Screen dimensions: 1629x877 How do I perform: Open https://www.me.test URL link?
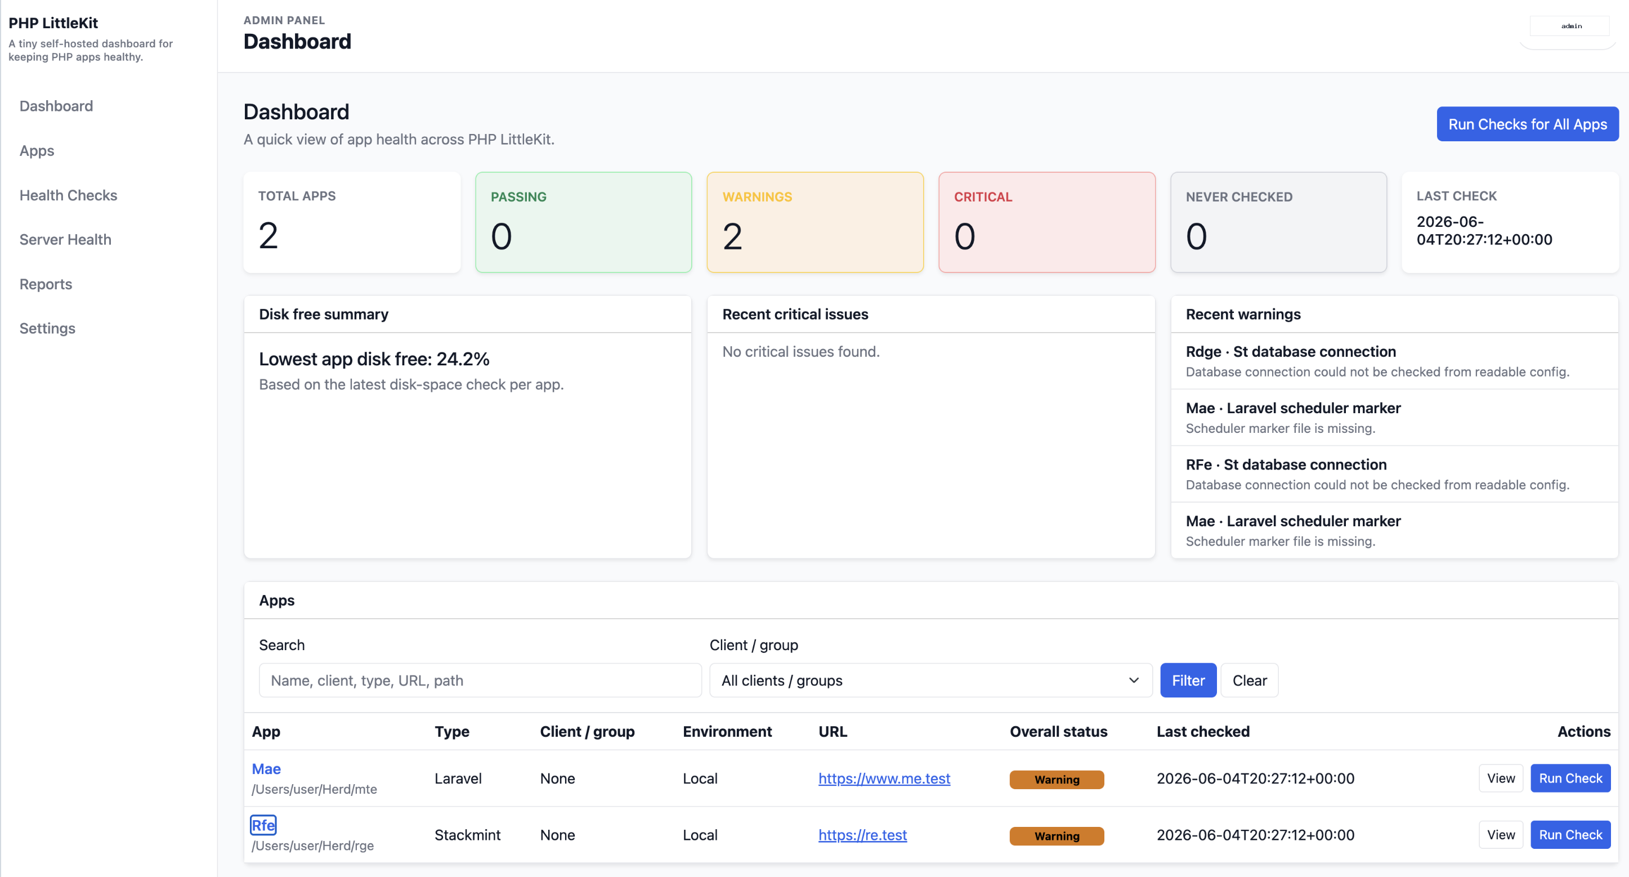click(884, 778)
